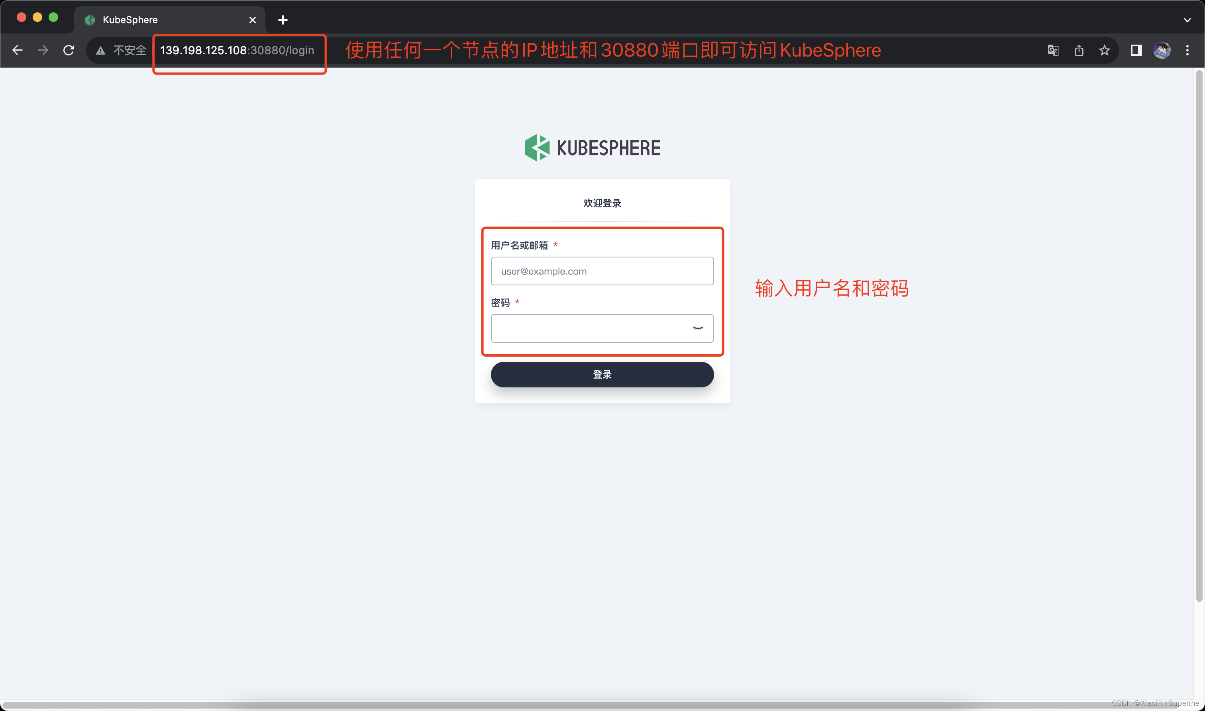The width and height of the screenshot is (1205, 711).
Task: Open a new browser tab
Action: point(283,20)
